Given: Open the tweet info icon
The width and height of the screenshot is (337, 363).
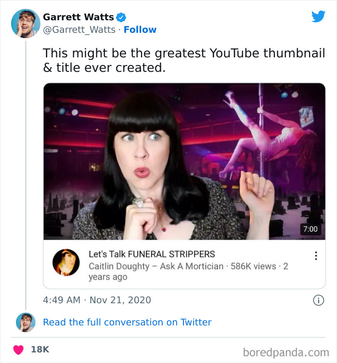Looking at the screenshot, I should click(318, 300).
